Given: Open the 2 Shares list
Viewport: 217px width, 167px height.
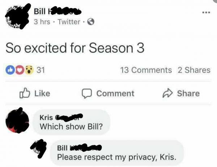Looking at the screenshot, I should [194, 70].
